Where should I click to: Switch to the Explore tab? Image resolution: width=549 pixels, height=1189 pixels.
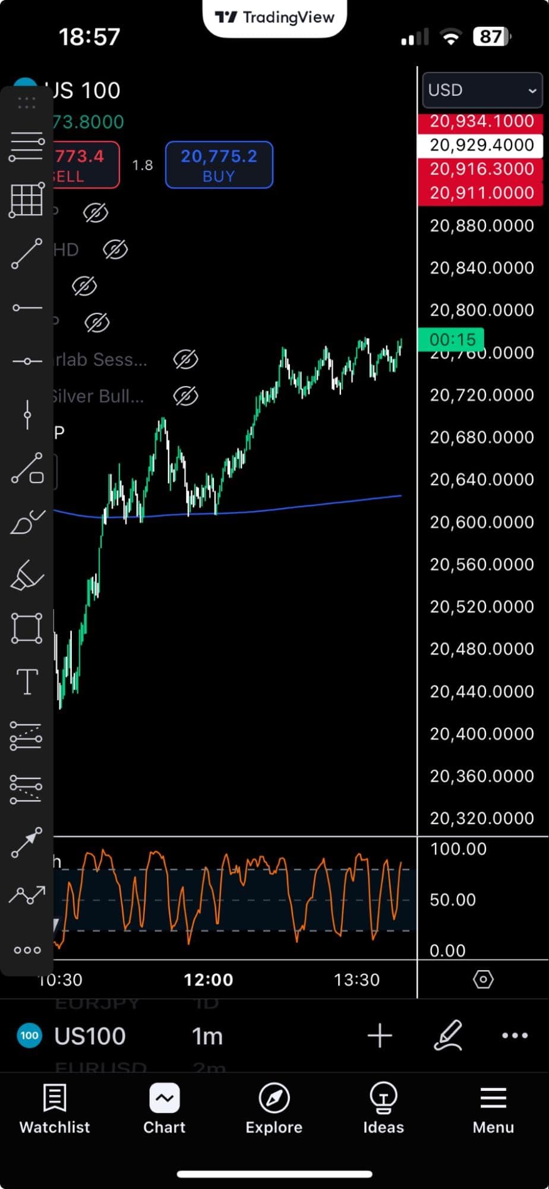click(x=274, y=1109)
